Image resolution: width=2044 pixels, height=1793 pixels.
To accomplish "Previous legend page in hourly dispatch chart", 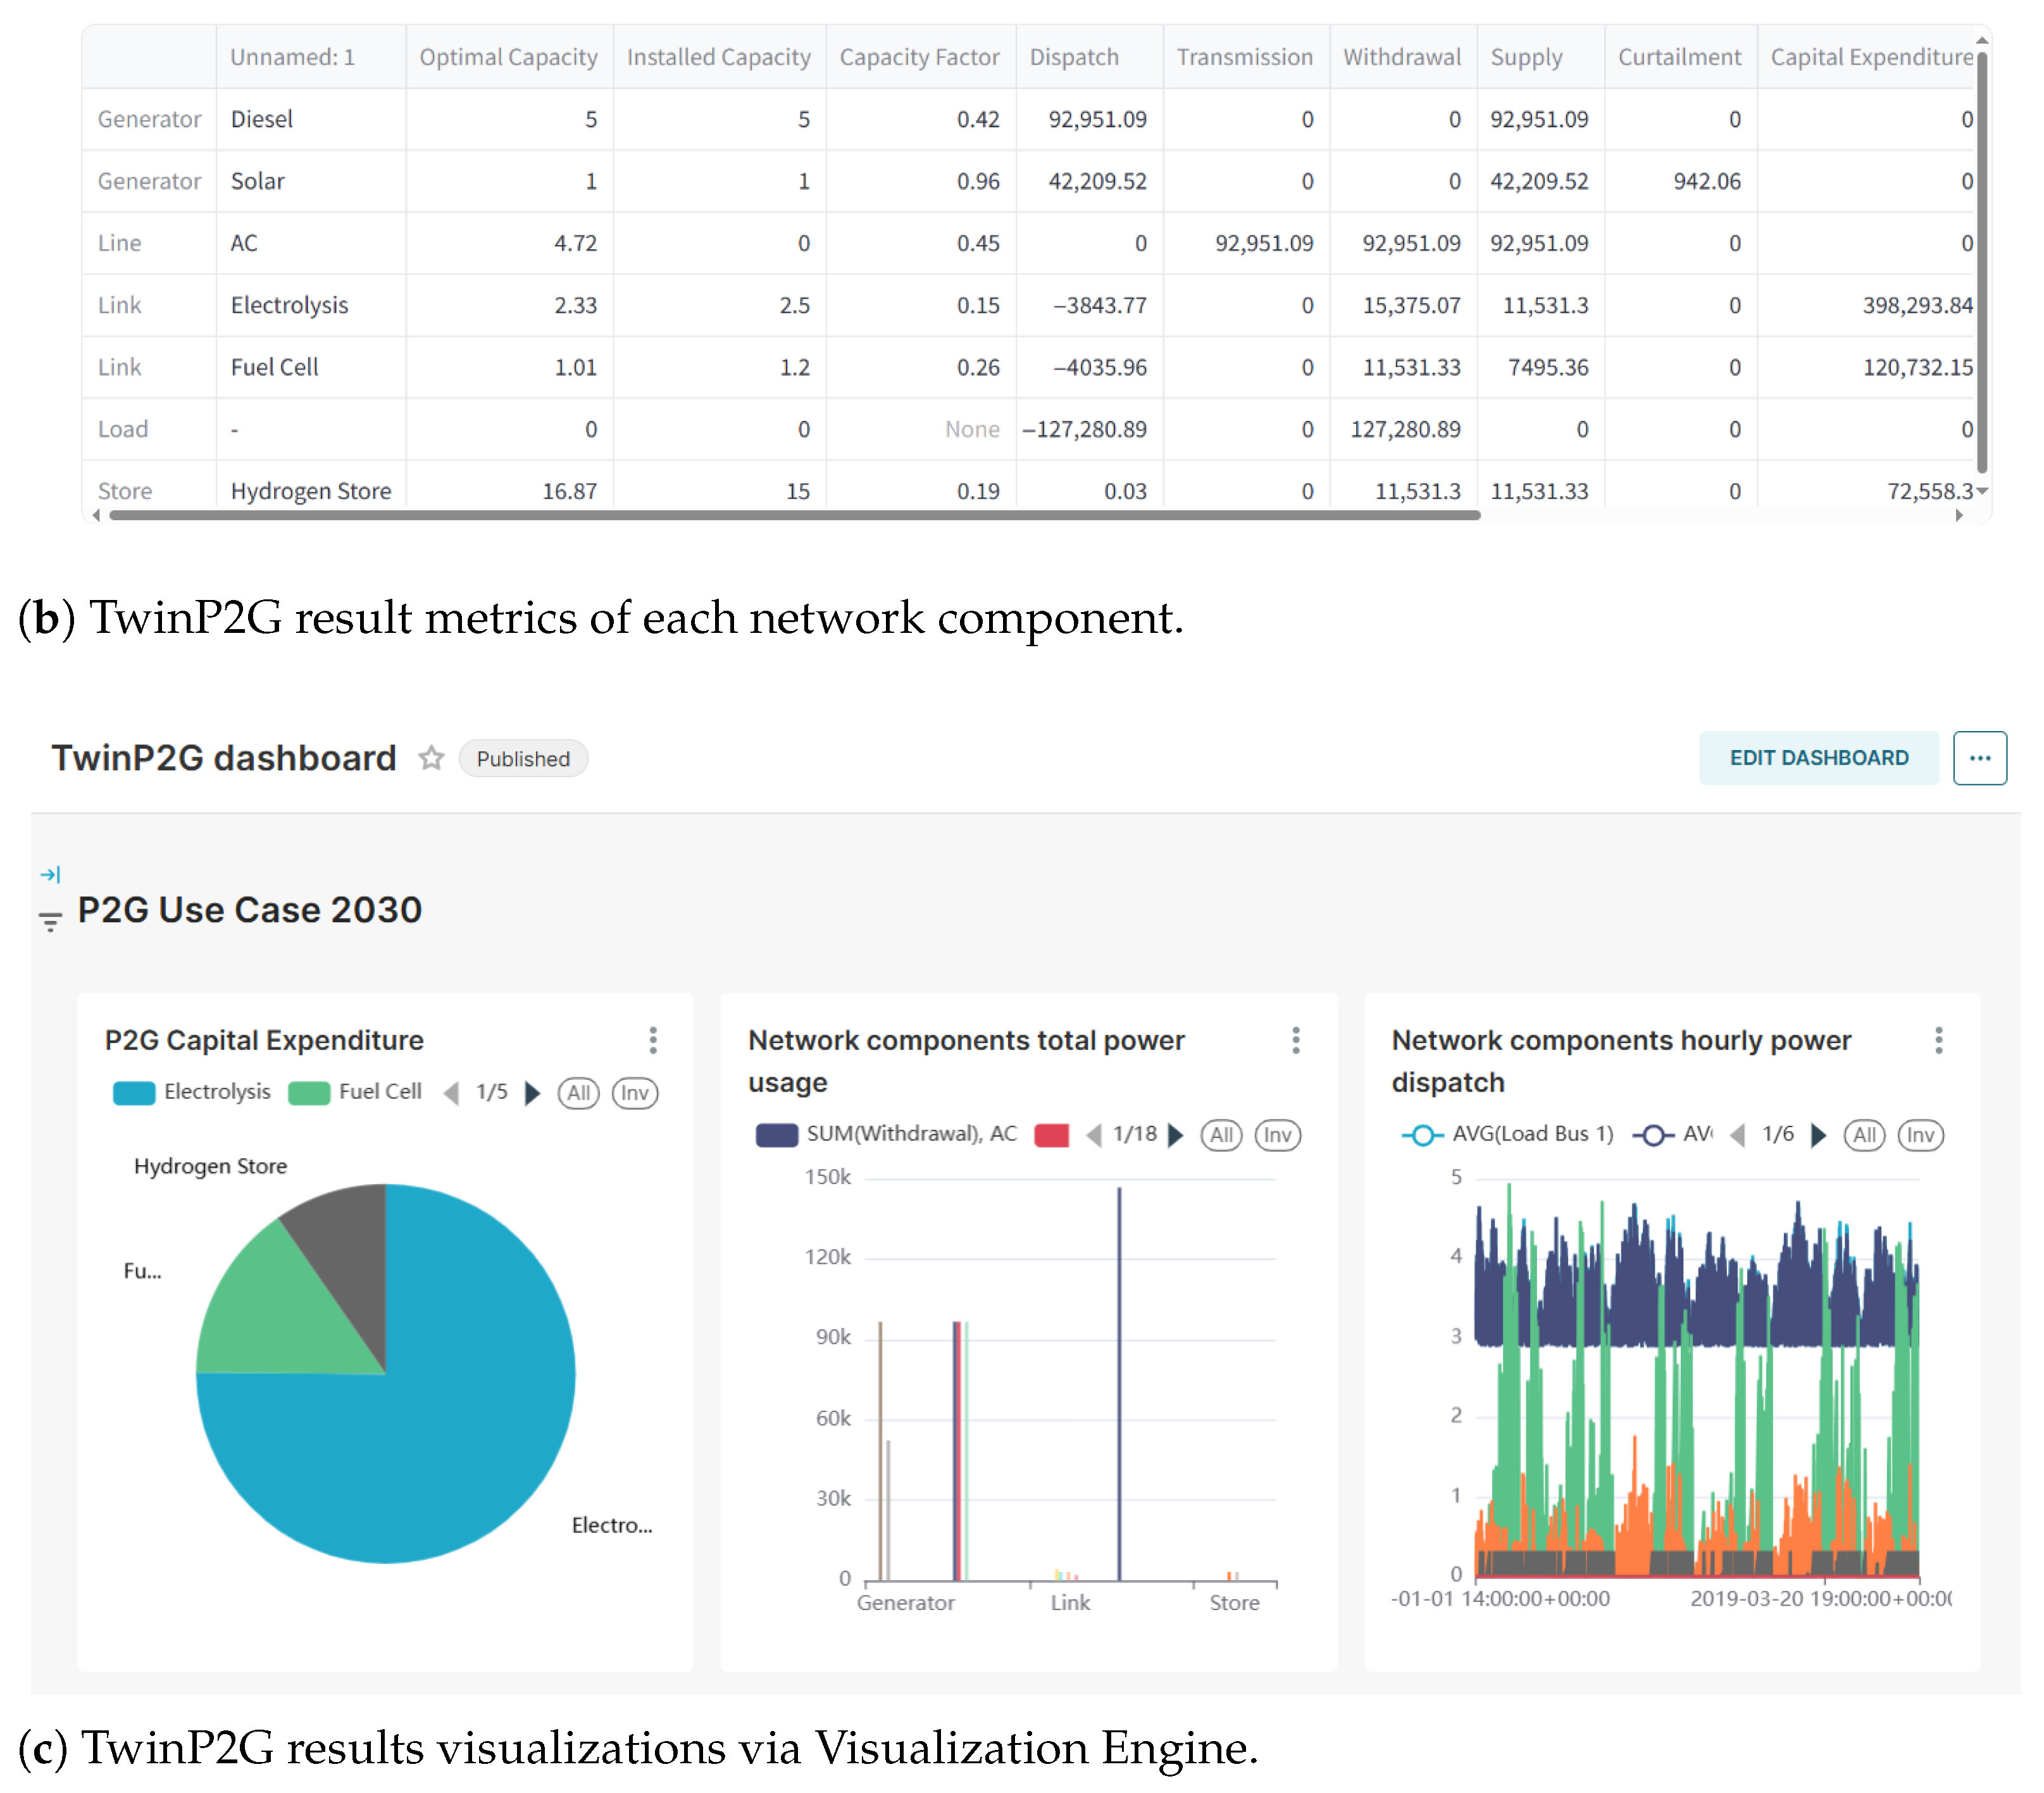I will tap(1738, 1135).
